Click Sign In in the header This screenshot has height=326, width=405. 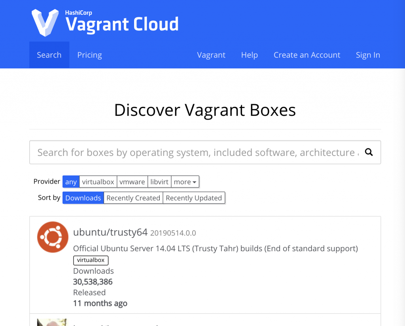point(368,55)
